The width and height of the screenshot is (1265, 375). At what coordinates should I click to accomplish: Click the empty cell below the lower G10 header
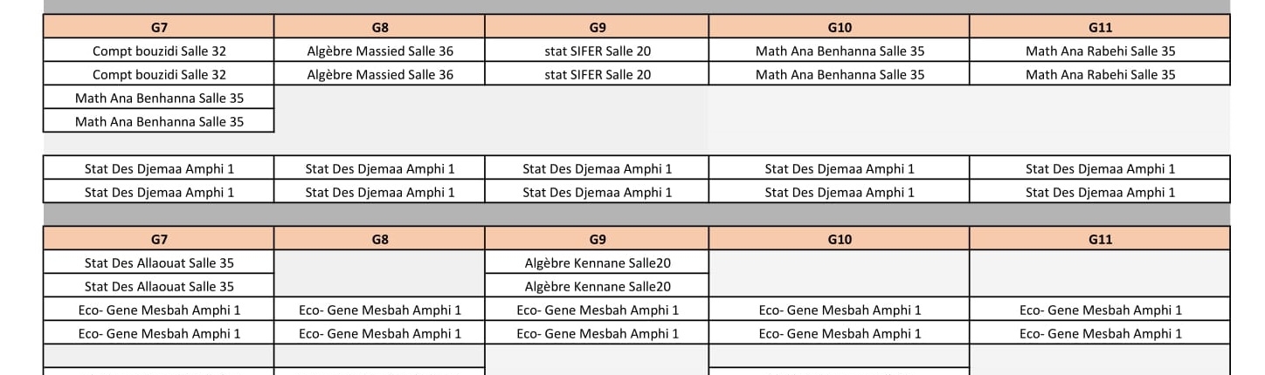[840, 274]
